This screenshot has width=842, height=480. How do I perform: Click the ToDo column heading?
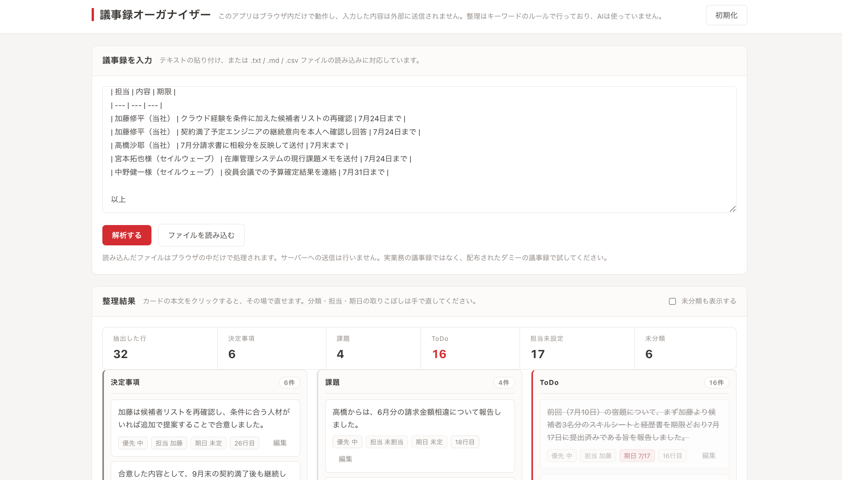549,383
